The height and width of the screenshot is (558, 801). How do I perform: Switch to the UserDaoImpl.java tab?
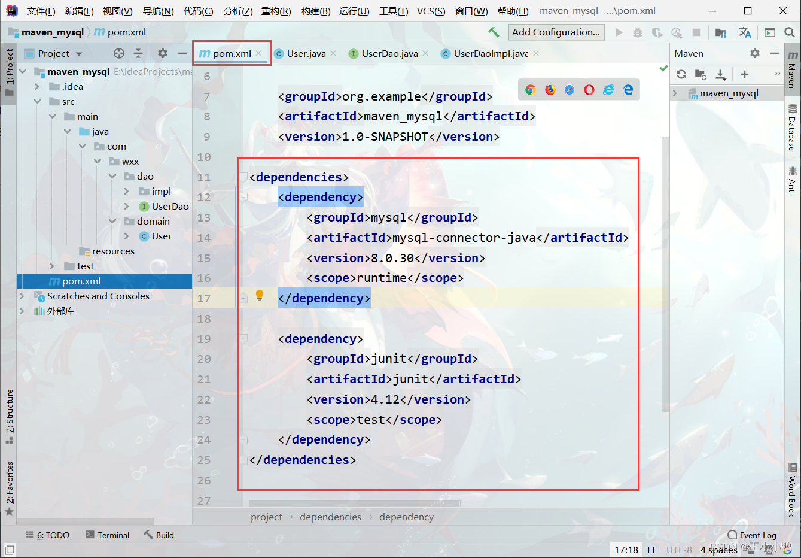(x=490, y=53)
